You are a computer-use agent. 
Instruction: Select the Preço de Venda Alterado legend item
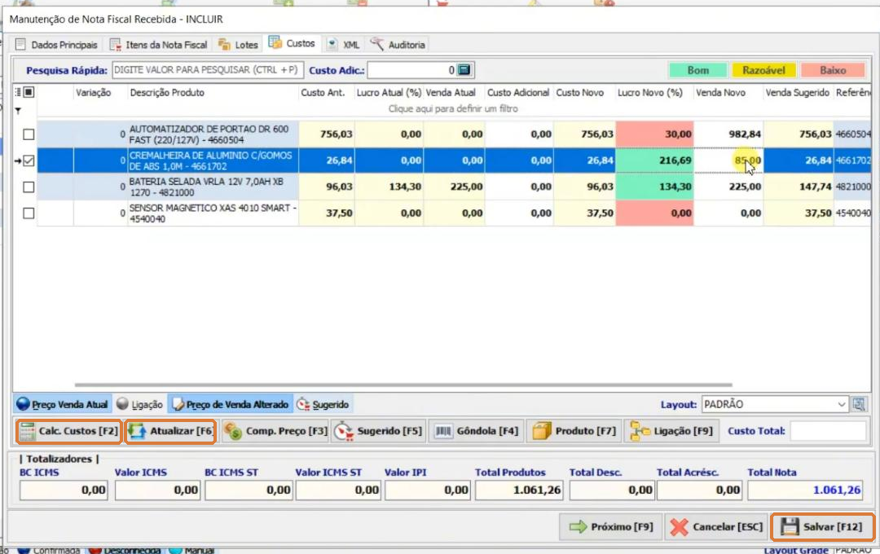point(230,404)
